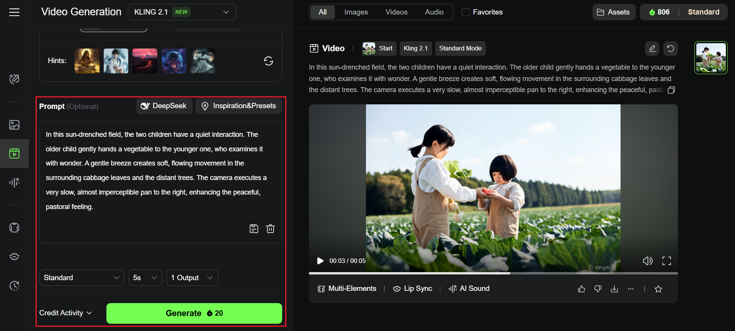Refresh the hints suggestions

268,61
